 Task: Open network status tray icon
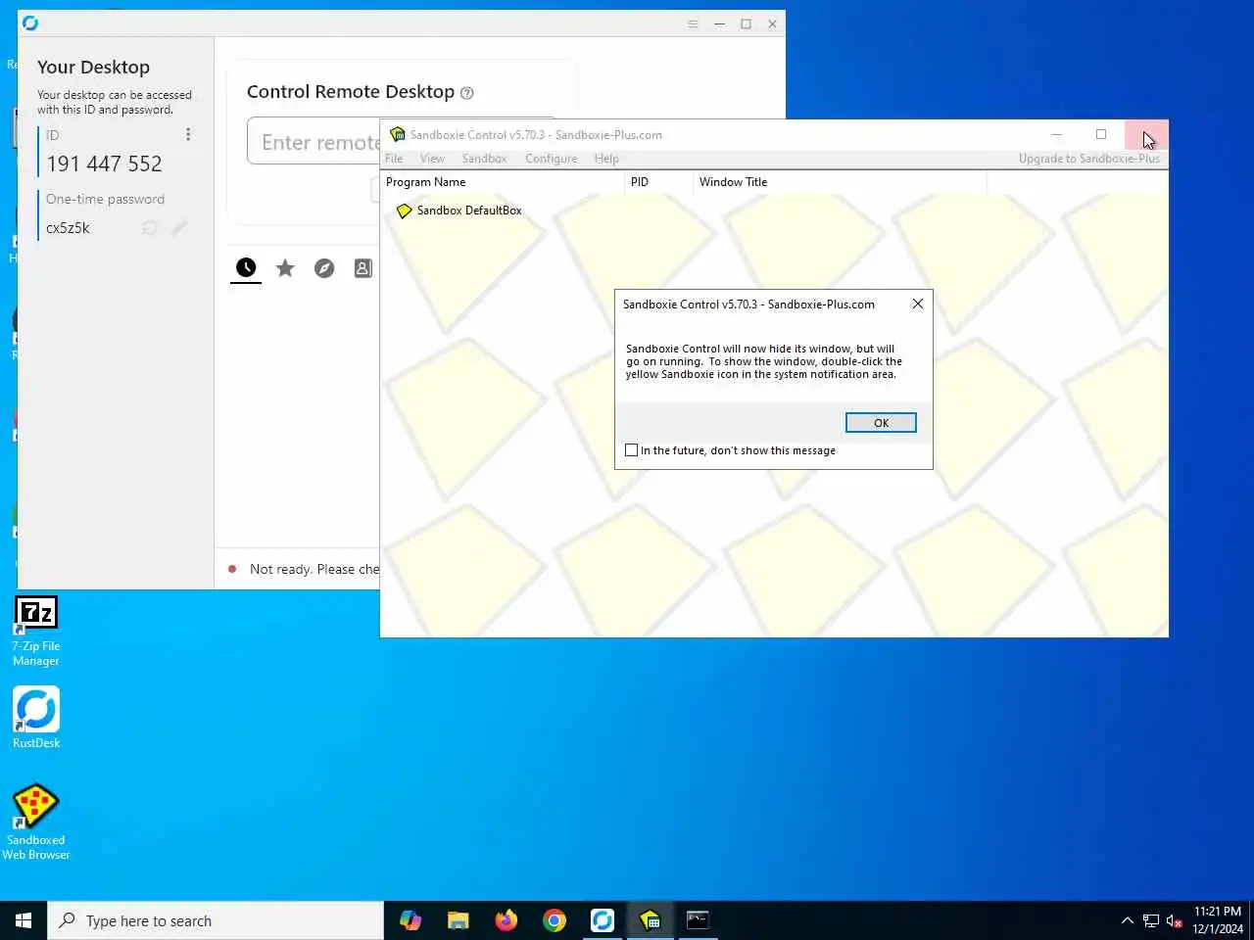(1151, 920)
